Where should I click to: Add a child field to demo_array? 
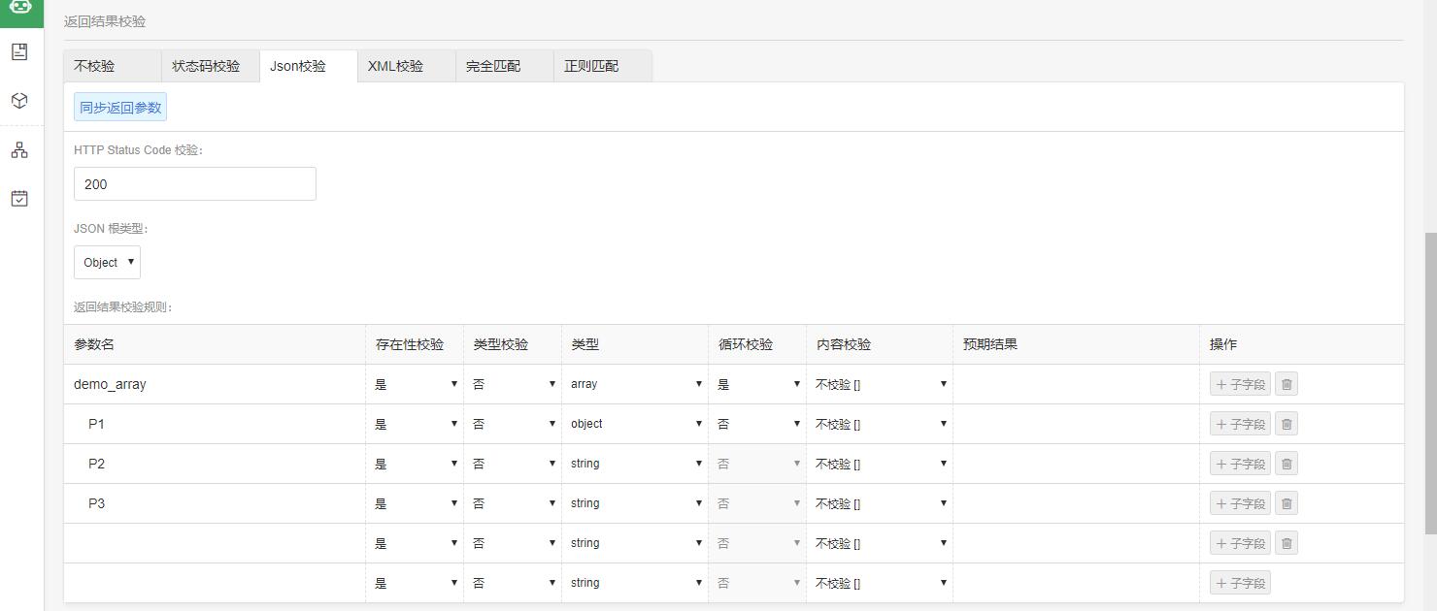click(1240, 384)
